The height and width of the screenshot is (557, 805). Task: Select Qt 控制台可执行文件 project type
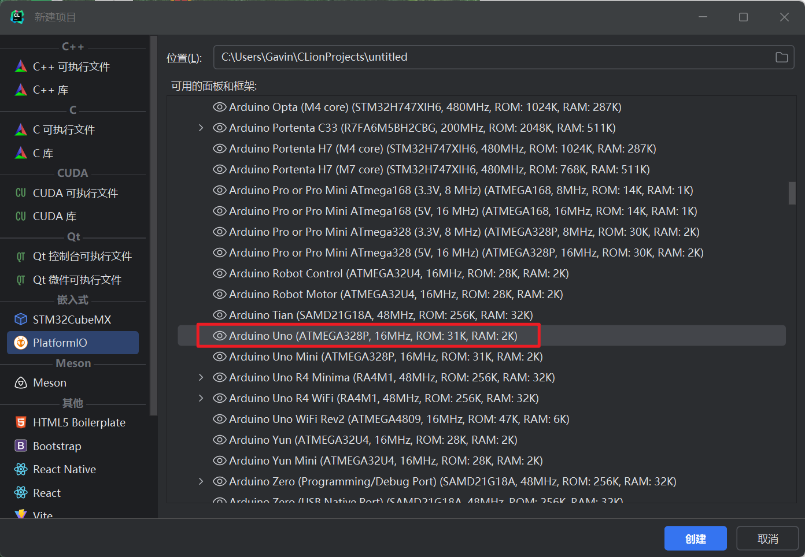click(73, 257)
